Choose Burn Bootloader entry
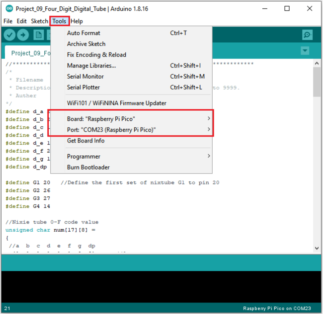The width and height of the screenshot is (323, 314). click(131, 167)
